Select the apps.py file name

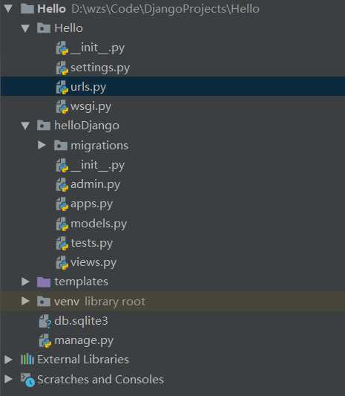[x=91, y=204]
